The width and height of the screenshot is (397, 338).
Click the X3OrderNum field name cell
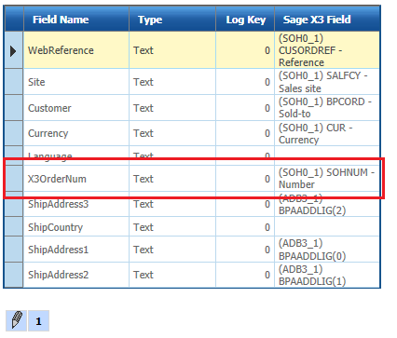(76, 179)
